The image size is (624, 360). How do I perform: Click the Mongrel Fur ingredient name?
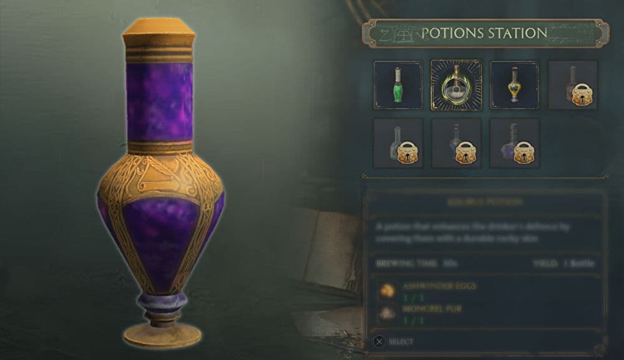pos(432,309)
